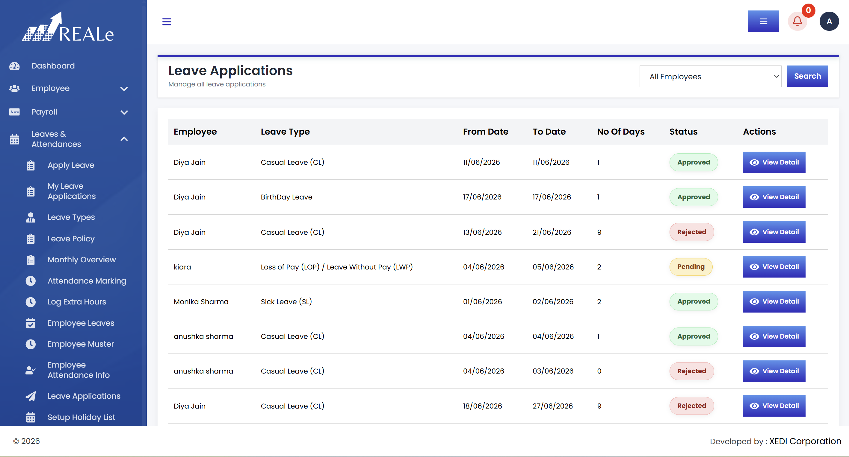
Task: Click '27/06/2026' to date cell
Action: [x=552, y=406]
